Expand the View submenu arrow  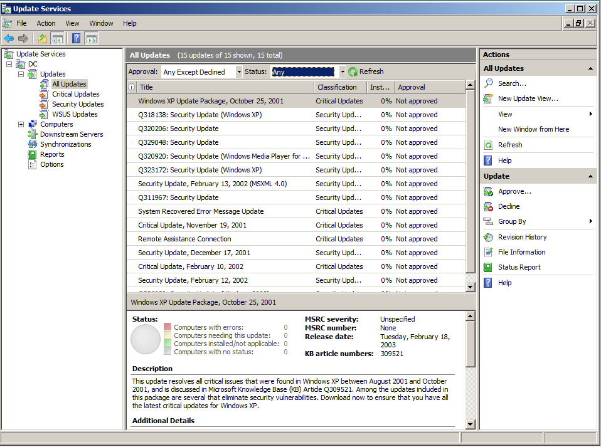tap(591, 113)
